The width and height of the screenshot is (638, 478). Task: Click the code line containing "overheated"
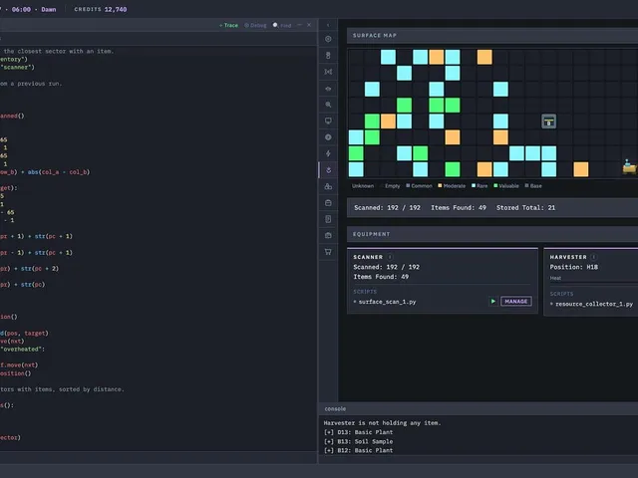point(22,350)
